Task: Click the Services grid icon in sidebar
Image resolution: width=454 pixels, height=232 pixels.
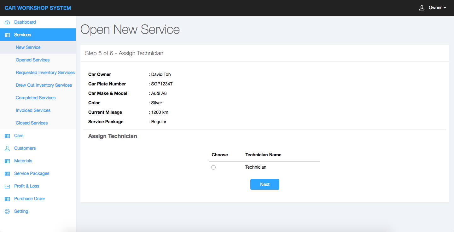Action: tap(7, 35)
